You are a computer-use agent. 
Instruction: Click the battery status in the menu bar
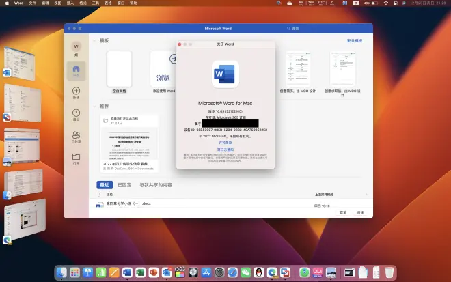(x=371, y=3)
